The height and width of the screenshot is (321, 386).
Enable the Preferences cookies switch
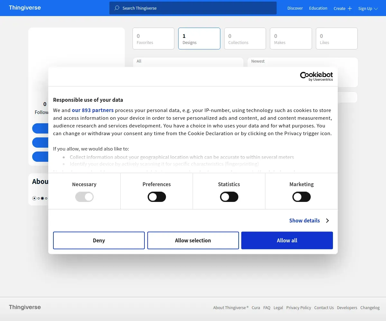pyautogui.click(x=157, y=197)
